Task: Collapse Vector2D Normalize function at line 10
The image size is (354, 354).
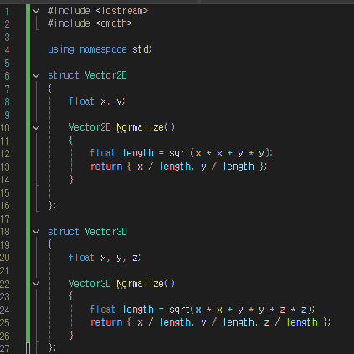Action: [36, 128]
